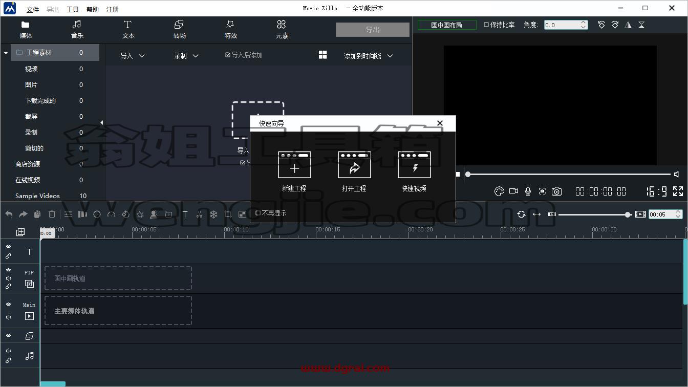This screenshot has height=387, width=688.
Task: Click the preview playback progress slider
Action: 568,174
